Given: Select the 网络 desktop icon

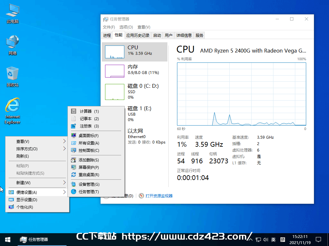Looking at the screenshot, I should point(13,45).
